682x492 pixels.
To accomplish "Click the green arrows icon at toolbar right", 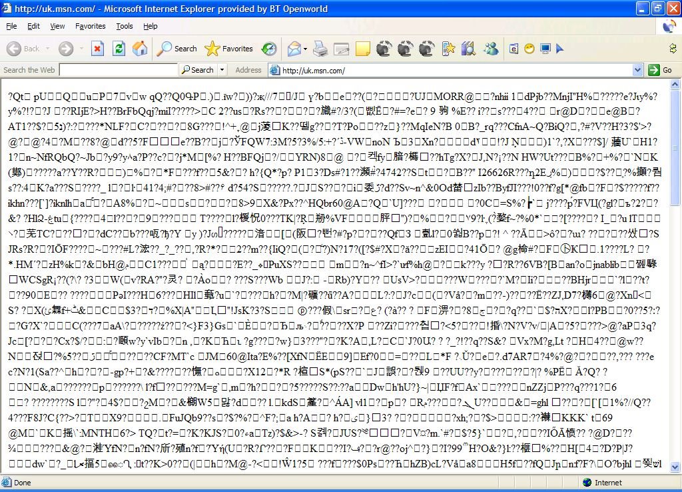I will [673, 48].
